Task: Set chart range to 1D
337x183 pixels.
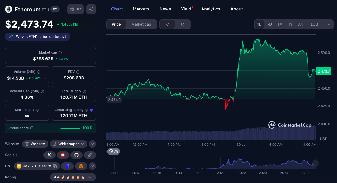Action: pos(259,24)
